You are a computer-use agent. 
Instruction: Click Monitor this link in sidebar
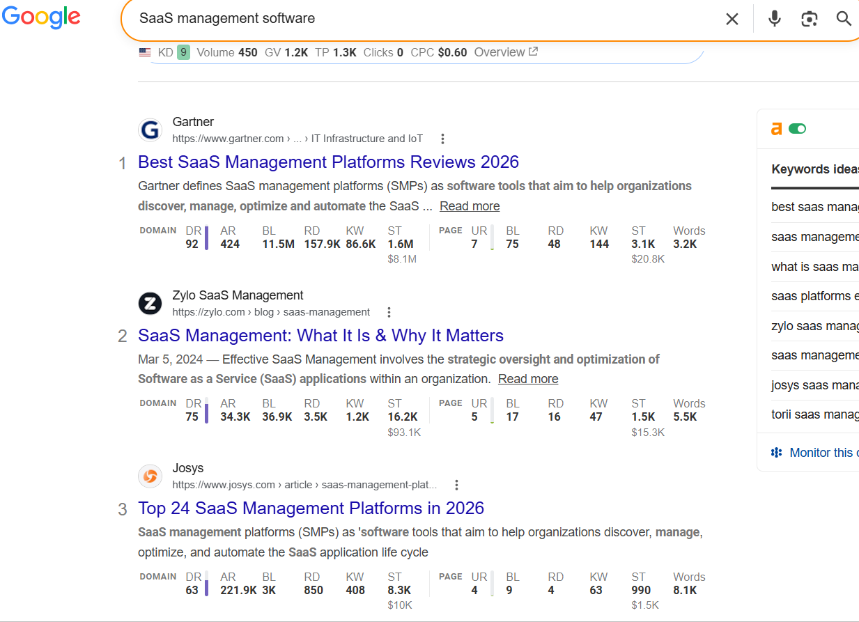[824, 453]
